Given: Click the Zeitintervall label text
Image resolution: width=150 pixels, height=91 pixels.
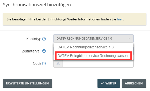Looking at the screenshot, I should pos(32,51).
